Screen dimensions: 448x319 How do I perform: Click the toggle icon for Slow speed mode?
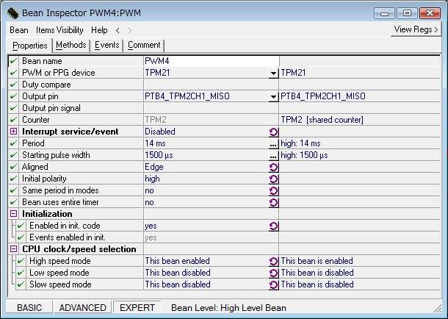point(273,284)
